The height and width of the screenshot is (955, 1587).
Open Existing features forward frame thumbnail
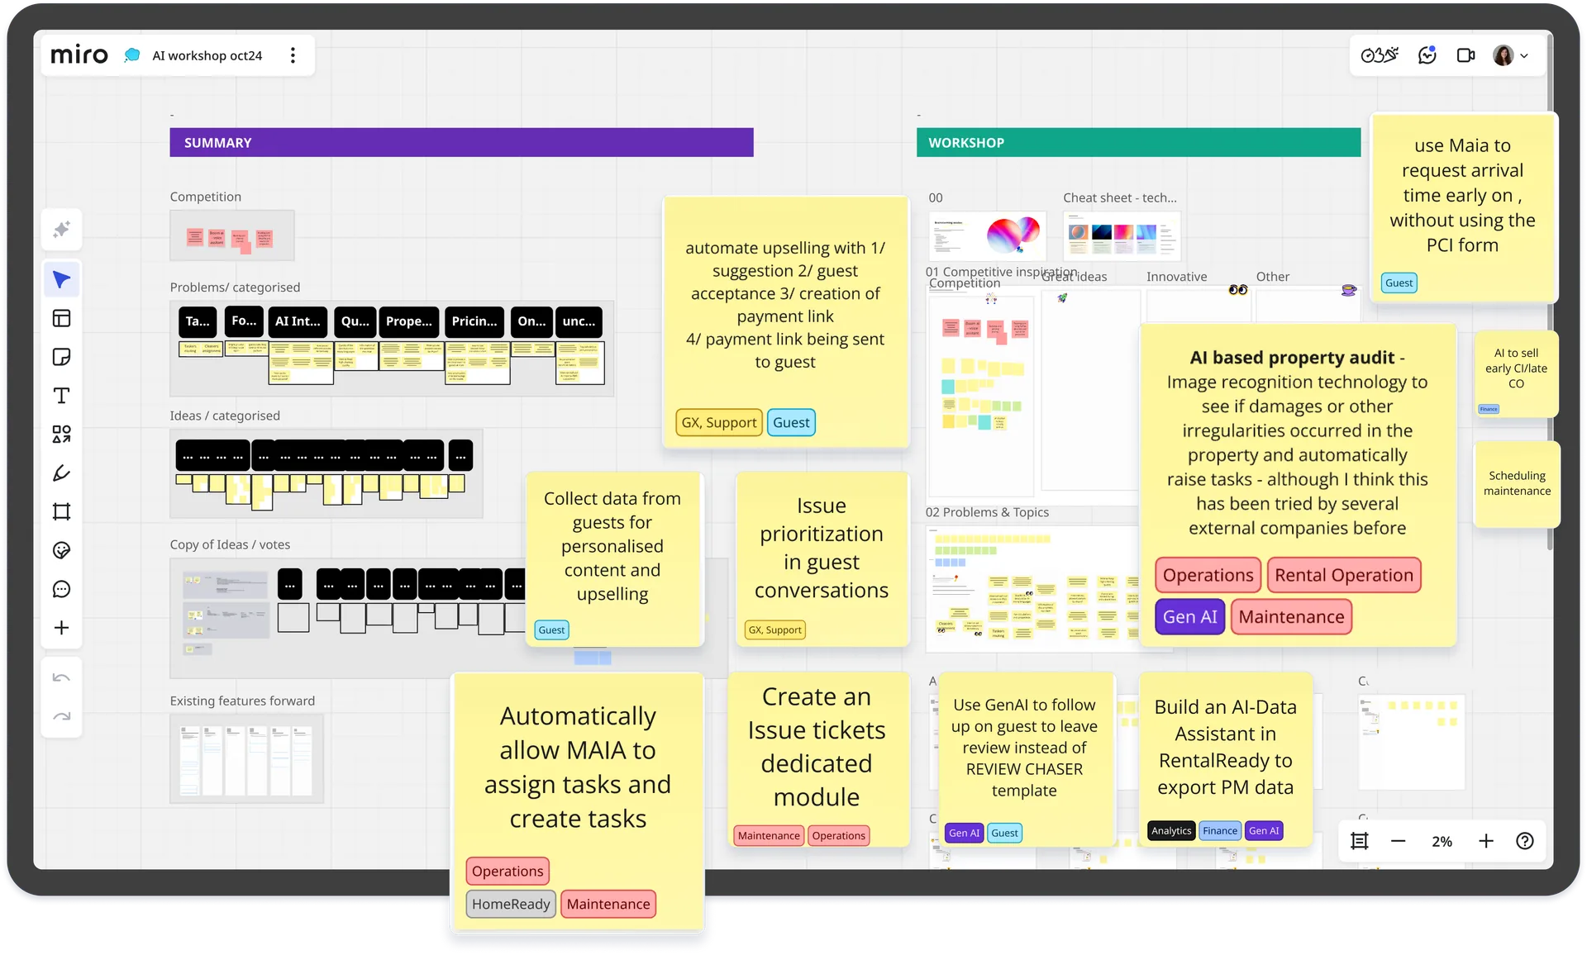247,758
